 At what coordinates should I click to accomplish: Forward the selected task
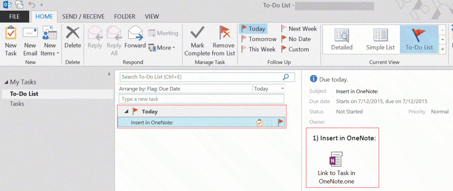(135, 38)
